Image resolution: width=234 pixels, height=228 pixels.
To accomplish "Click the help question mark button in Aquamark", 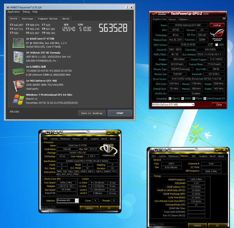I will [x=127, y=7].
